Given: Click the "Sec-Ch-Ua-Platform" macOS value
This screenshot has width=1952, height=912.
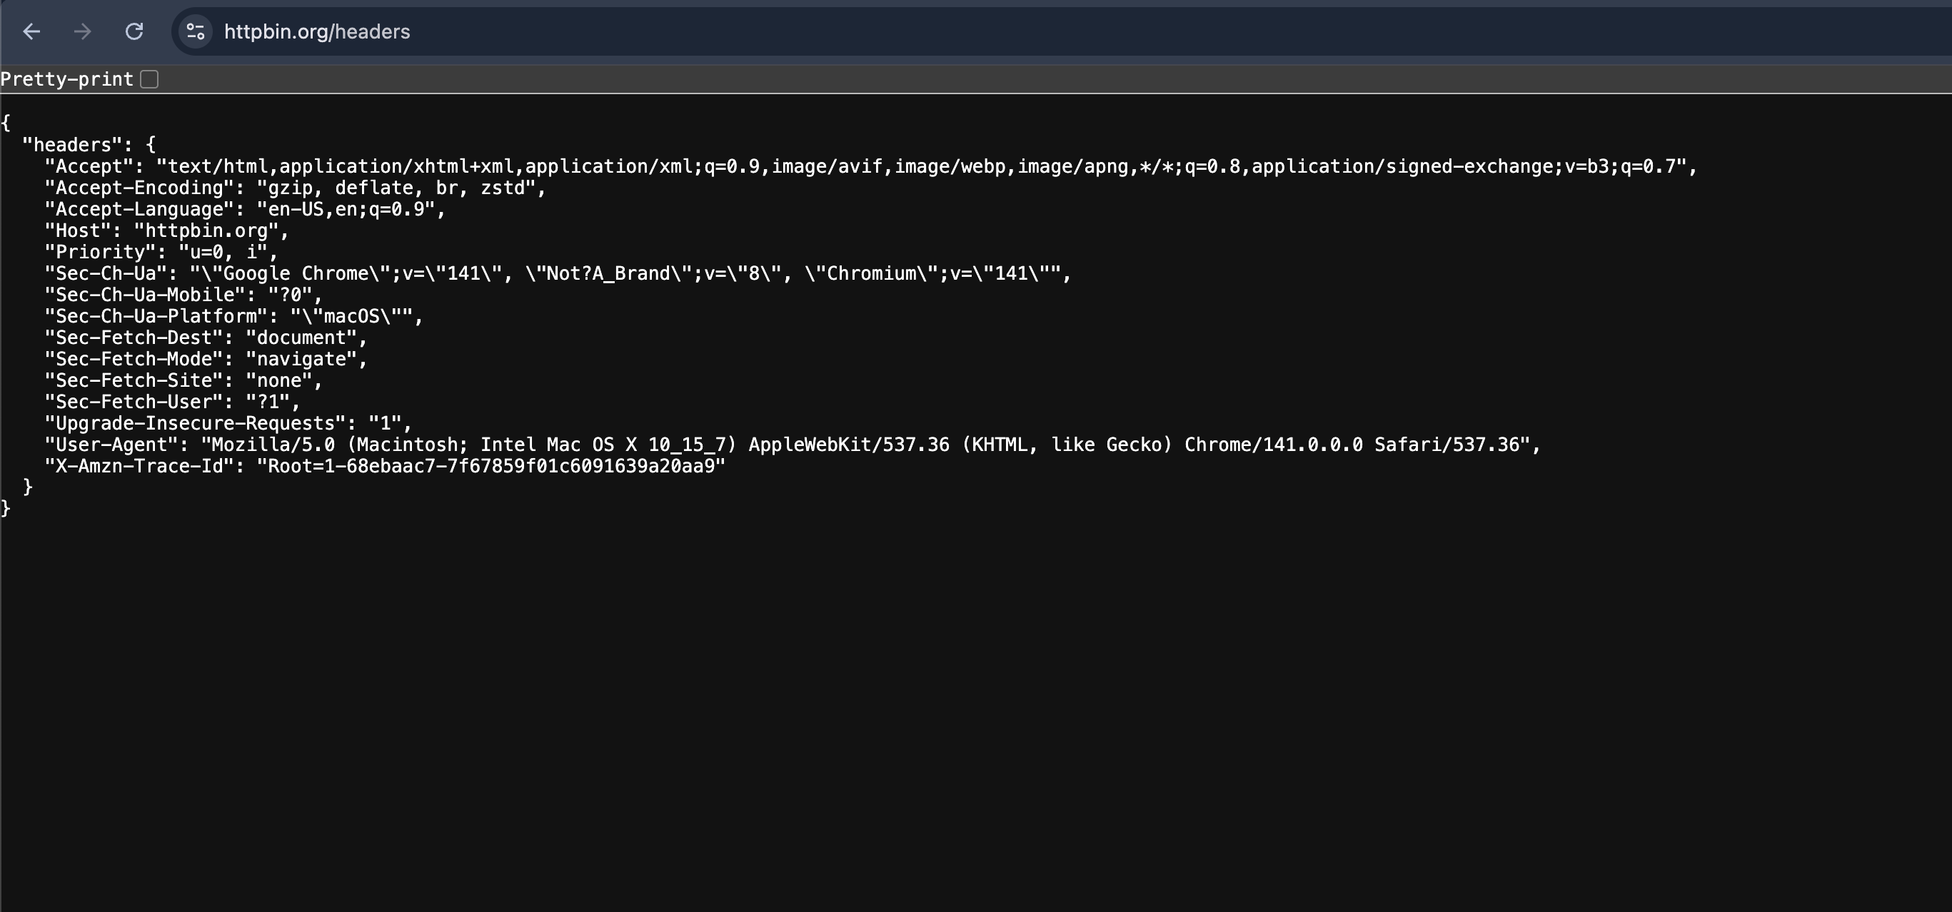Looking at the screenshot, I should coord(351,316).
